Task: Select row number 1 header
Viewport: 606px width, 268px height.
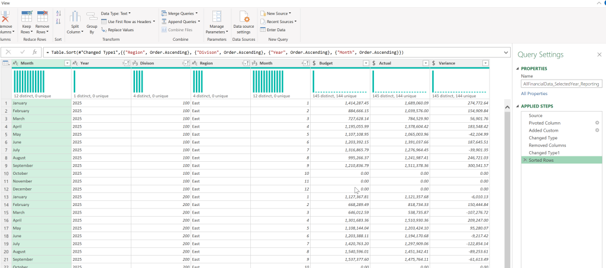Action: (x=6, y=103)
